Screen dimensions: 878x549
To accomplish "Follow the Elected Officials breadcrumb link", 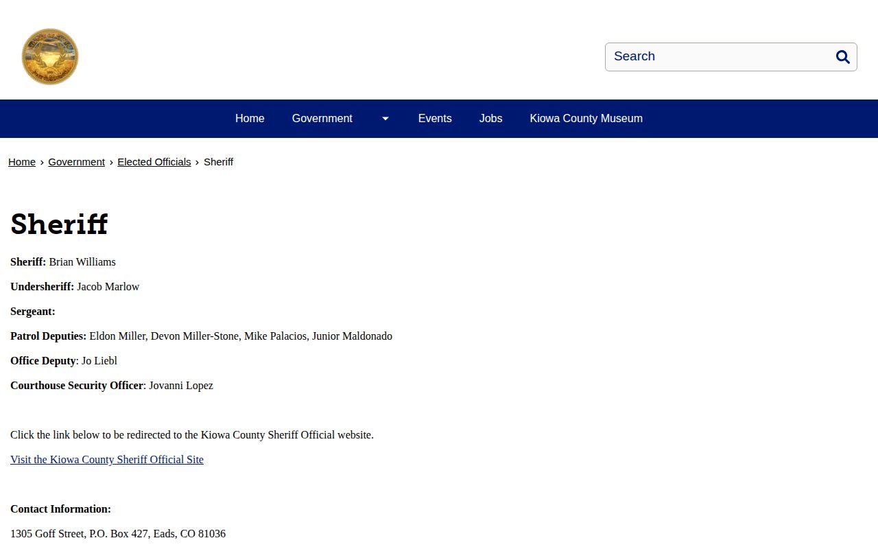I will [154, 162].
